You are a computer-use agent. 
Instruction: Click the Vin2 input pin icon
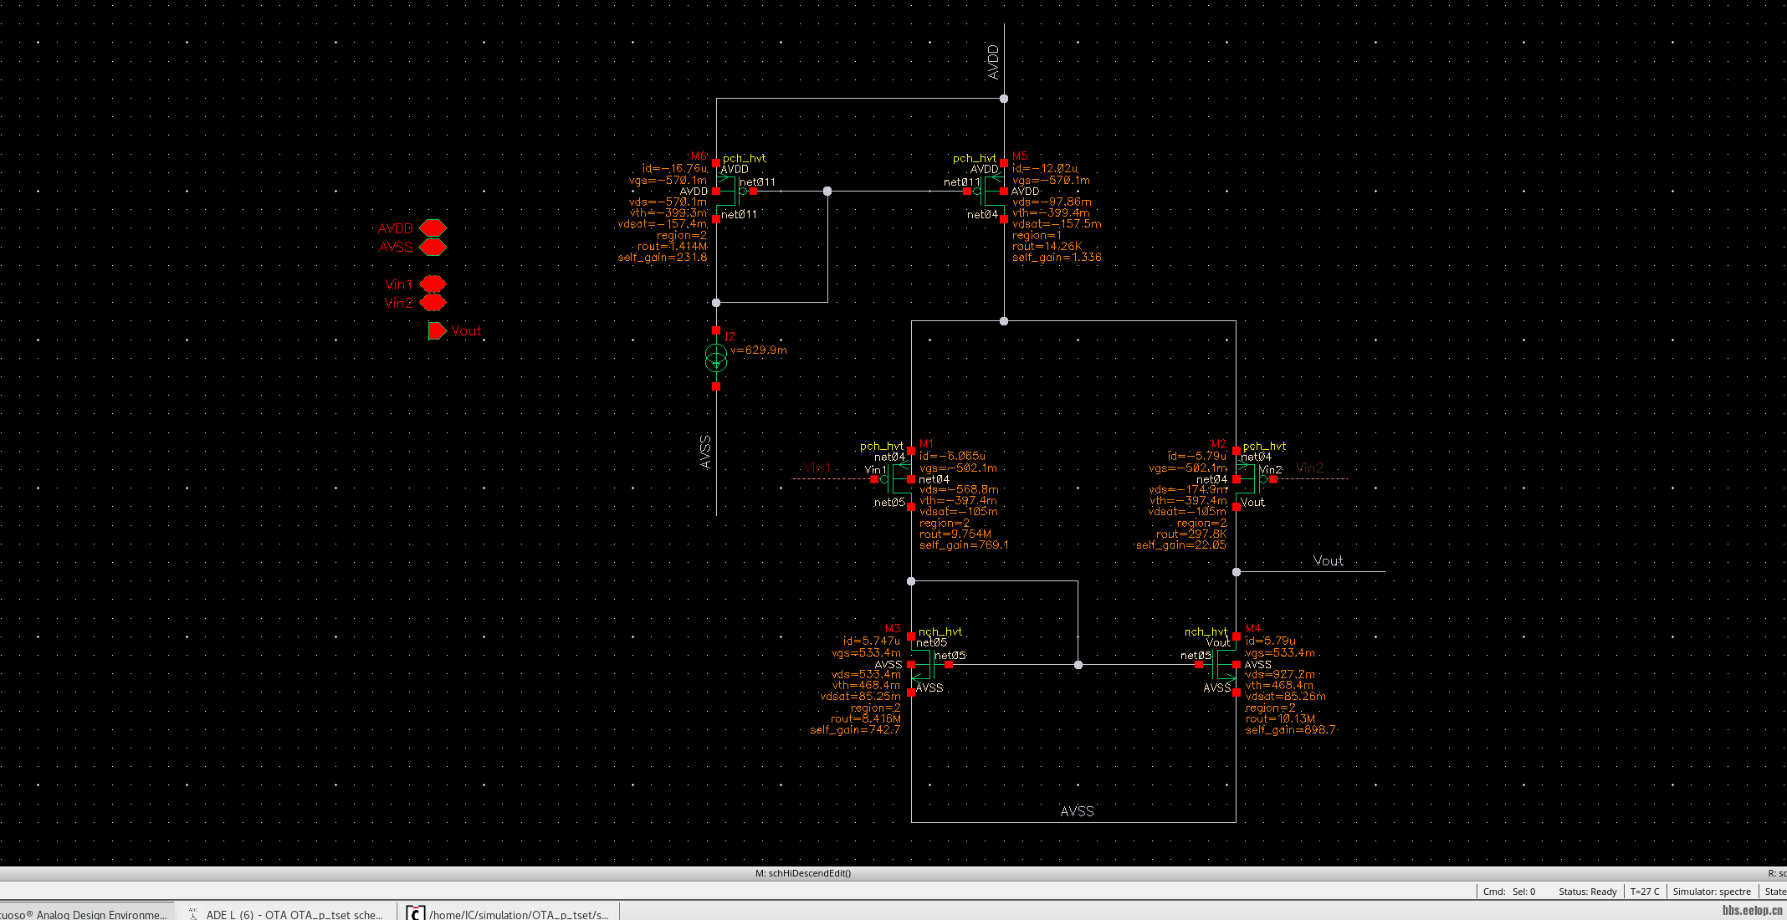[433, 302]
